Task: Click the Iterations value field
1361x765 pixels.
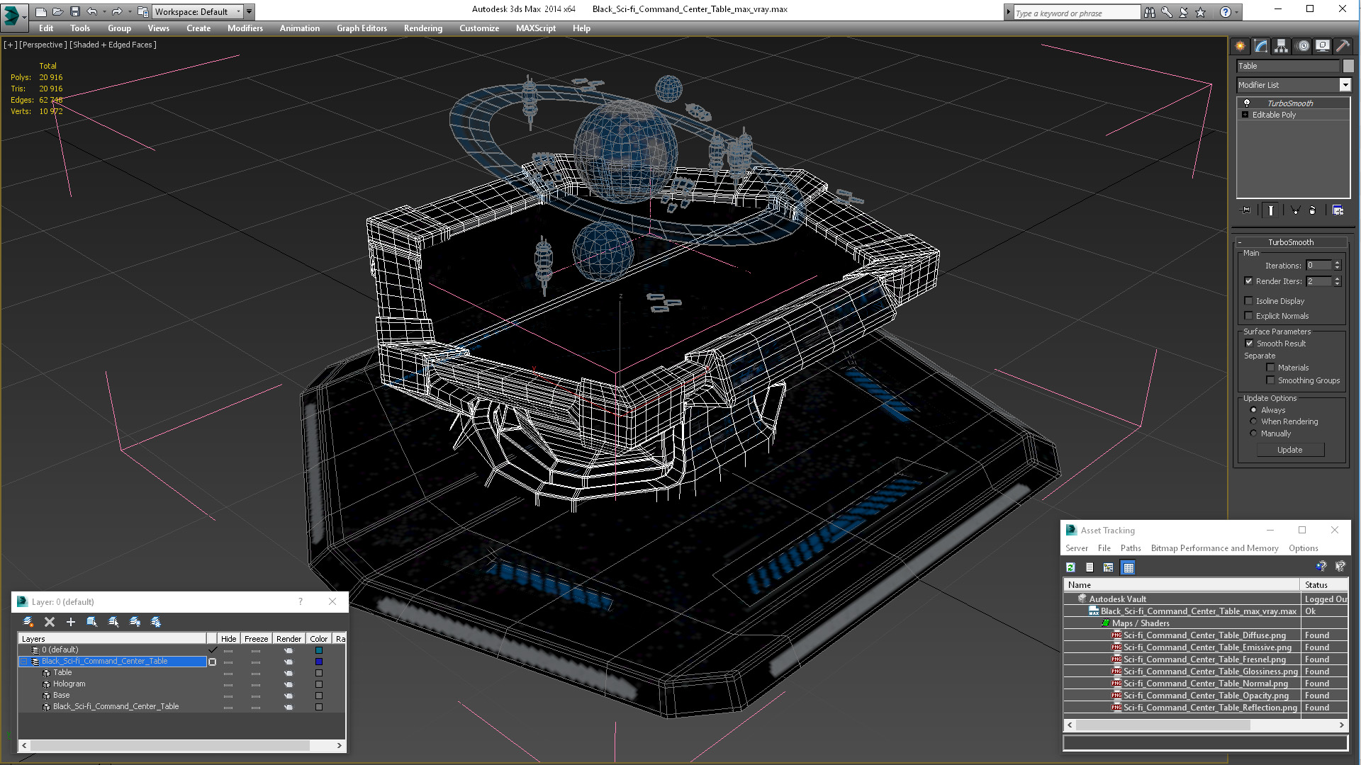Action: [1318, 266]
